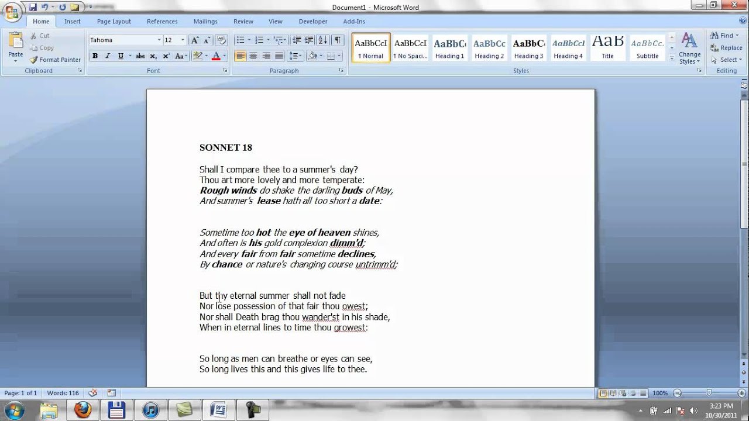
Task: Toggle underline formatting
Action: (x=121, y=56)
